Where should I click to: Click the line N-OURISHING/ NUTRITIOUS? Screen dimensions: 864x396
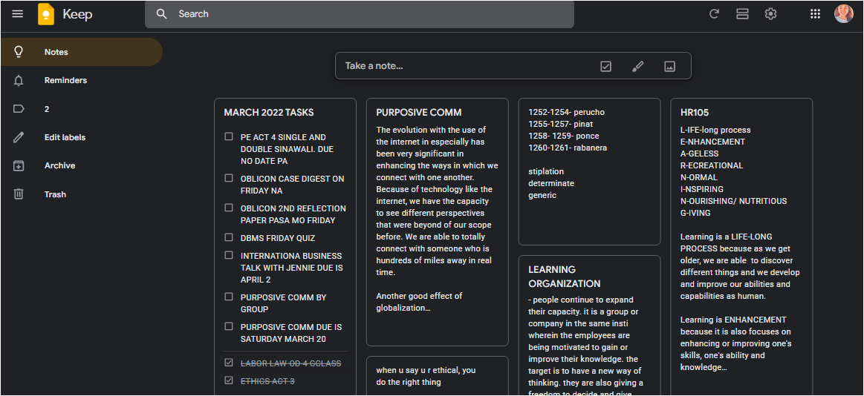point(733,201)
